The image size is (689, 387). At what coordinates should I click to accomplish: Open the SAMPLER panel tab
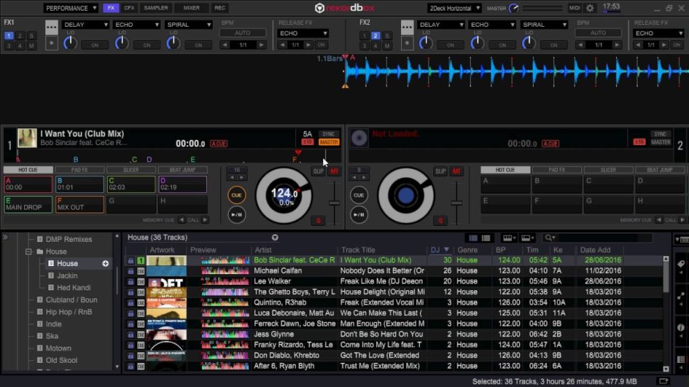[155, 8]
